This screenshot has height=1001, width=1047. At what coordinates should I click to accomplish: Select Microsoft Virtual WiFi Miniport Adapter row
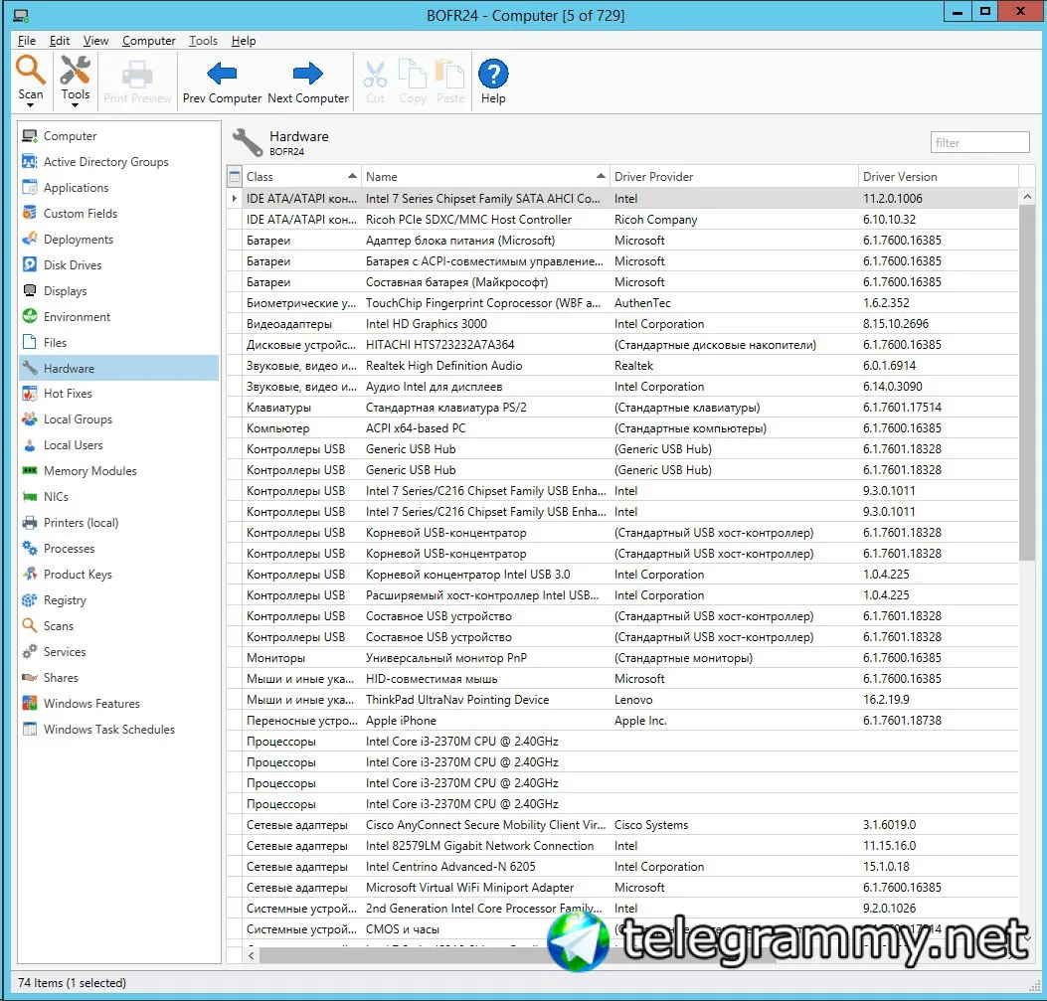tap(622, 888)
